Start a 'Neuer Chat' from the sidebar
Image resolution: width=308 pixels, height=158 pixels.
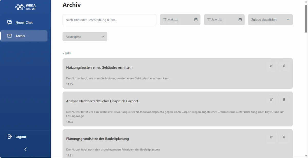coord(24,23)
